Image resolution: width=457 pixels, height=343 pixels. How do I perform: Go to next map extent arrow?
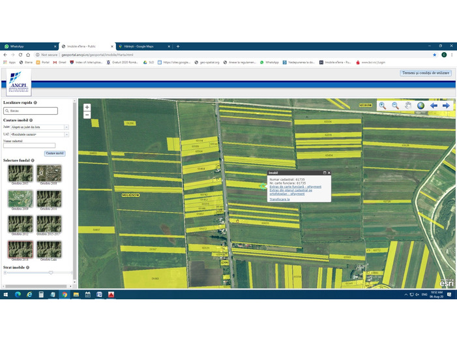(446, 106)
